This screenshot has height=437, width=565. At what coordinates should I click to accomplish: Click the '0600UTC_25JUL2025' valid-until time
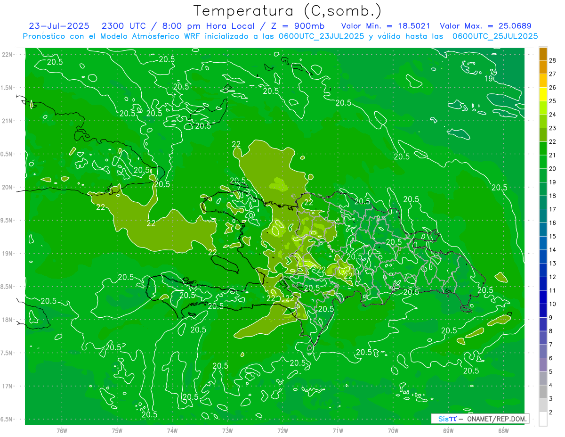tap(495, 36)
